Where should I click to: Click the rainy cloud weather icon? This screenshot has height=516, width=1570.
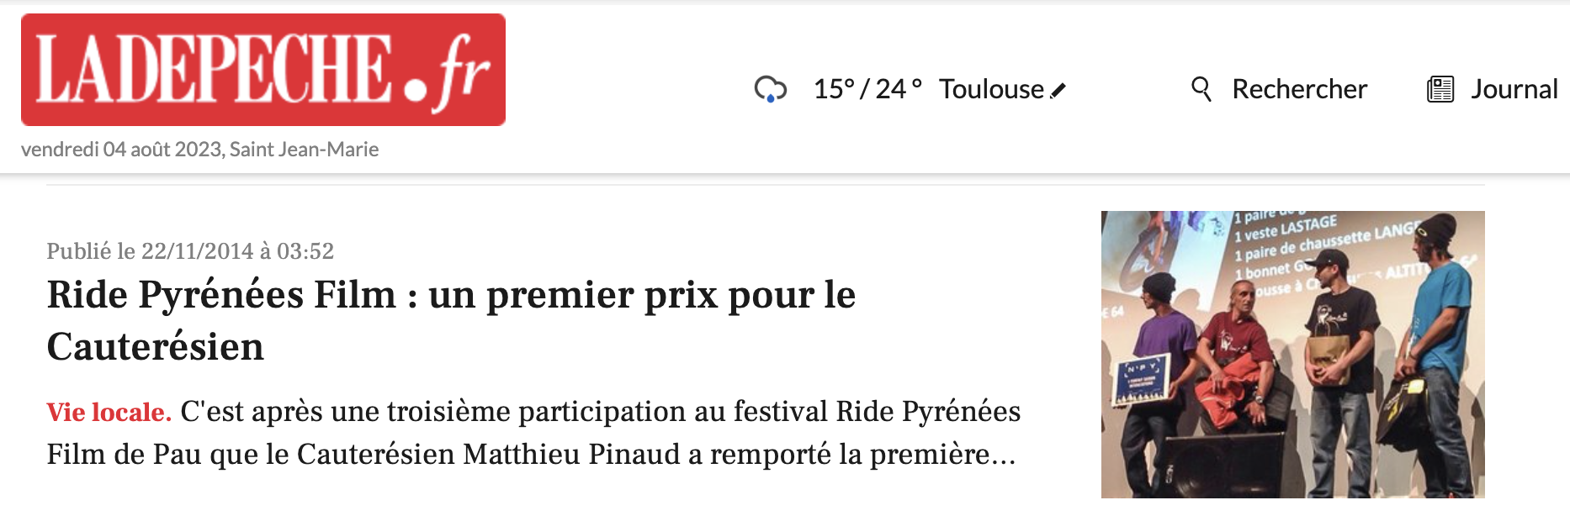(770, 89)
